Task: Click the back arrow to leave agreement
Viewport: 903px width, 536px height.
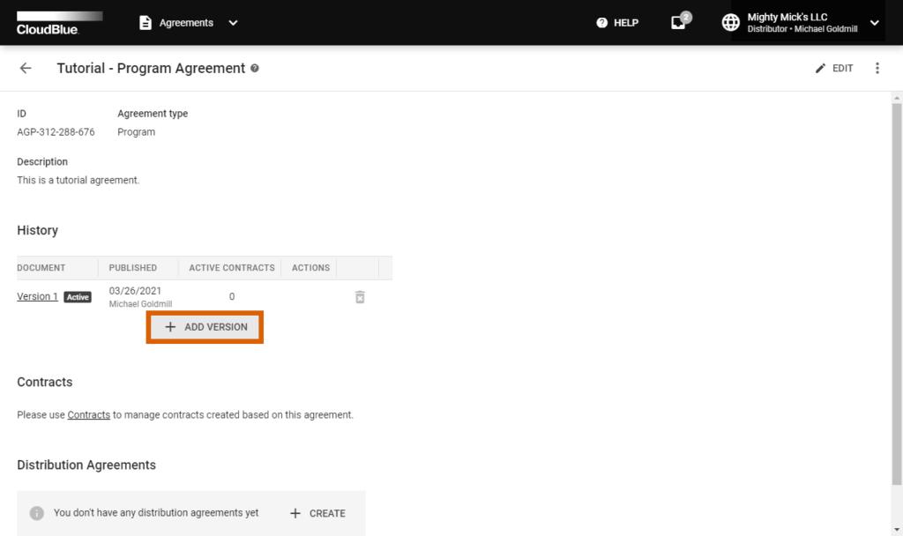Action: [x=25, y=68]
